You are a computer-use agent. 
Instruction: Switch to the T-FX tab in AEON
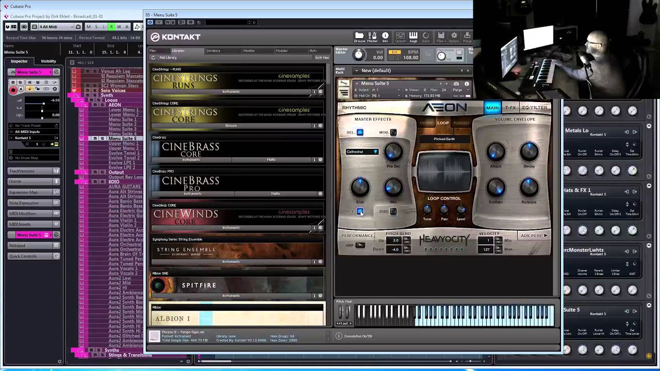pos(510,108)
